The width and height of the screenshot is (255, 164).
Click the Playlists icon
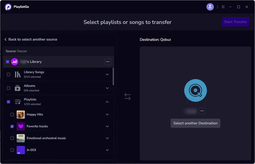pyautogui.click(x=18, y=102)
